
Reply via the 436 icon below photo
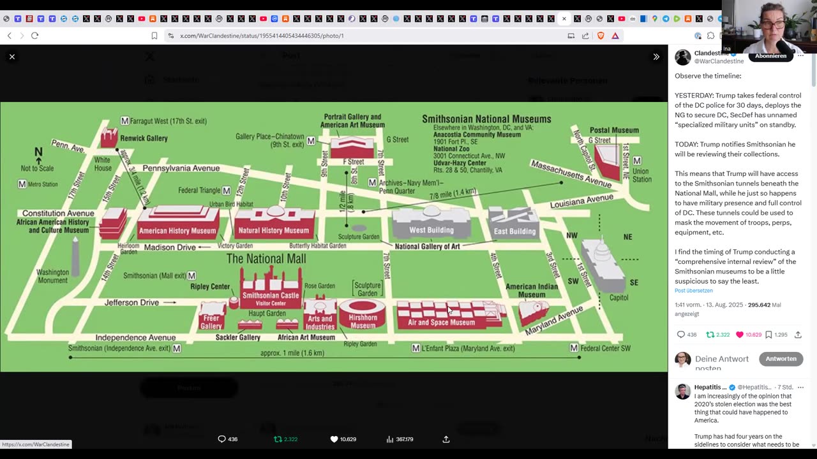(228, 439)
